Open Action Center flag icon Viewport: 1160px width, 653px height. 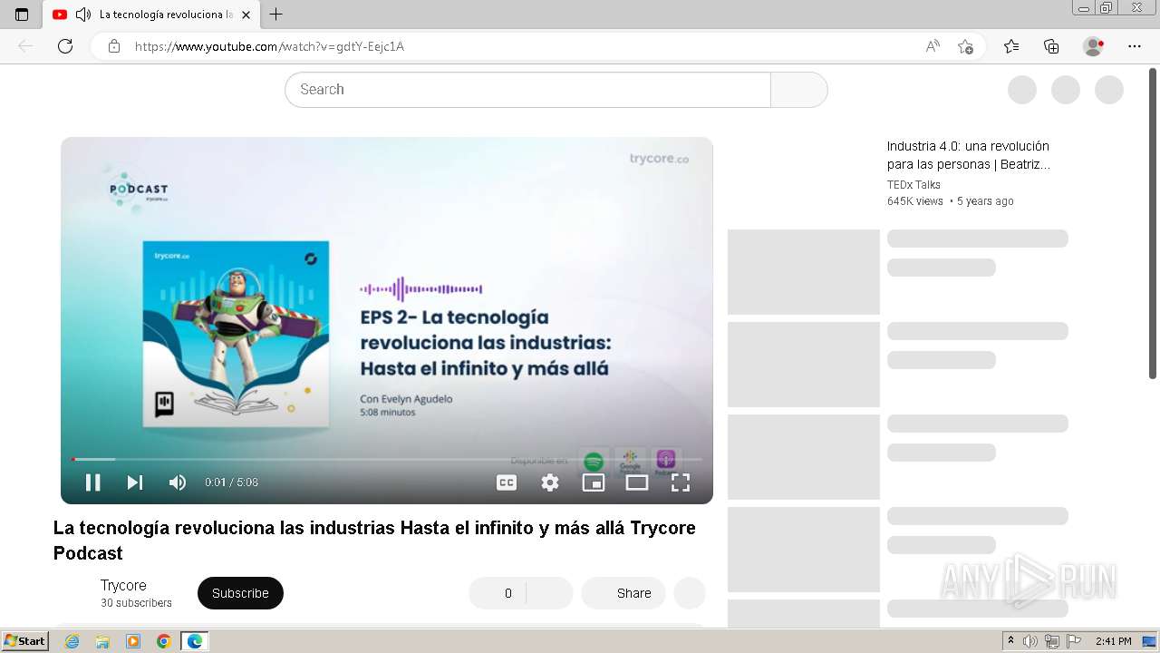click(1073, 641)
